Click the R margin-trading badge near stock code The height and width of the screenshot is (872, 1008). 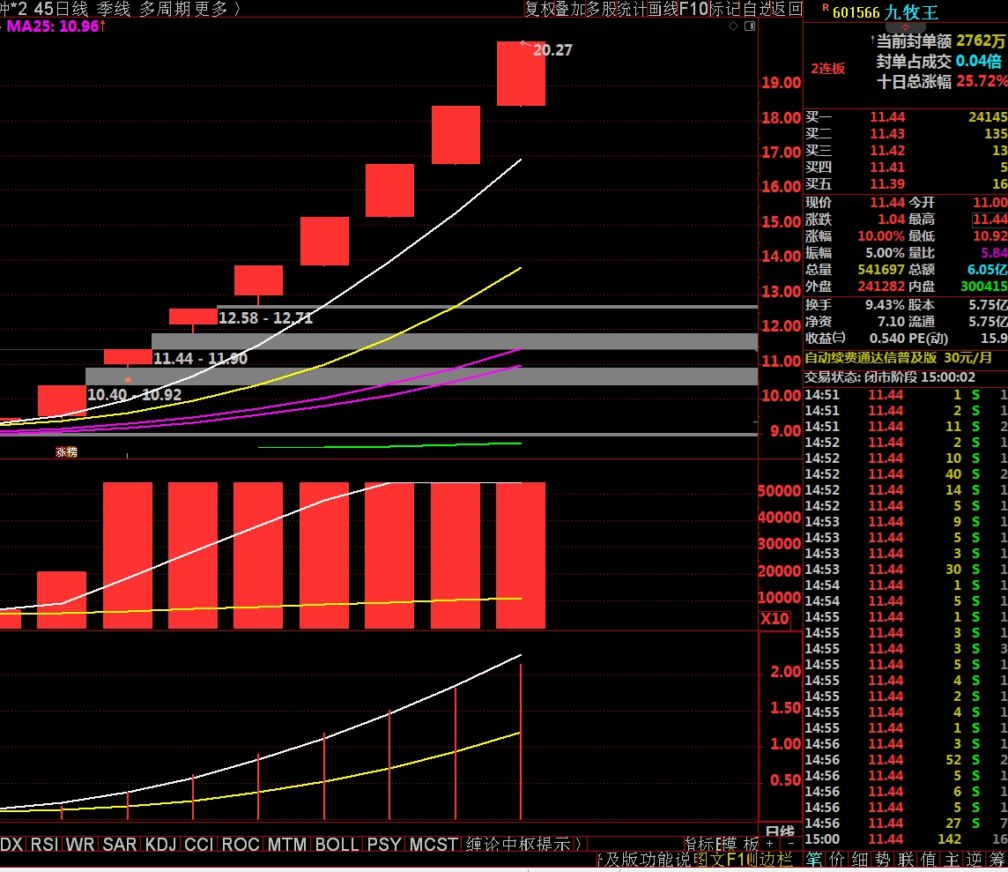(x=826, y=8)
